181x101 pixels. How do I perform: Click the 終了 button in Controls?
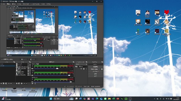click(x=96, y=76)
